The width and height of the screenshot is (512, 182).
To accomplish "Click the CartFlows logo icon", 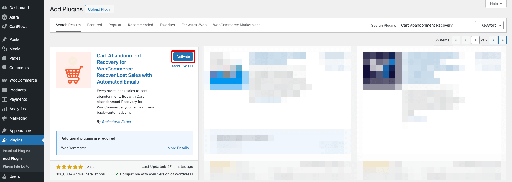I will (4, 27).
